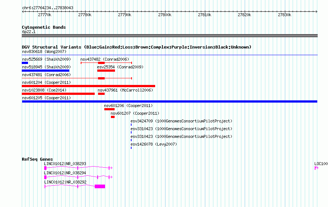Select the nsv525669 (Shaikh2009) blue gain bar
The image size is (328, 207).
[25, 63]
